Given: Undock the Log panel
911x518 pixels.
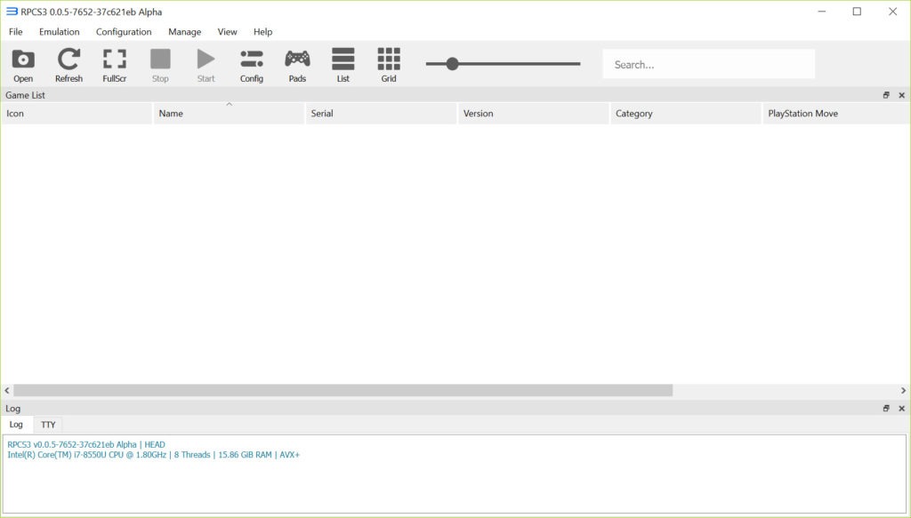Looking at the screenshot, I should (x=886, y=409).
